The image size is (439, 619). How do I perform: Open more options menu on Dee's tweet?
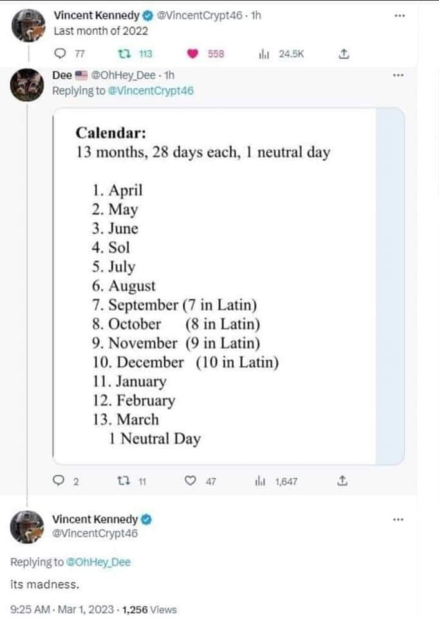(x=399, y=75)
